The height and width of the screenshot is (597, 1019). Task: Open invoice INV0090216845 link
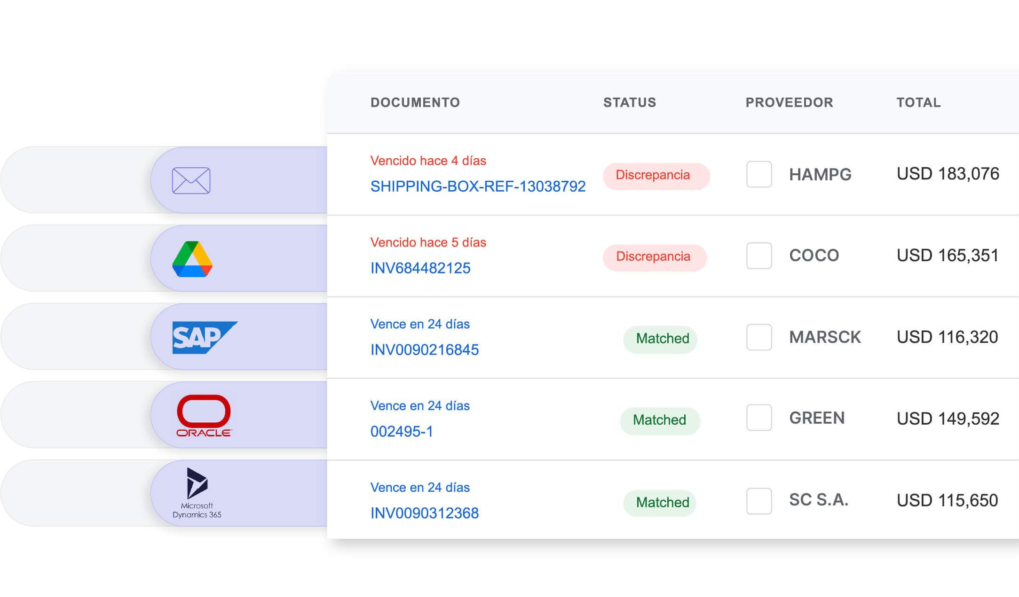pos(424,350)
